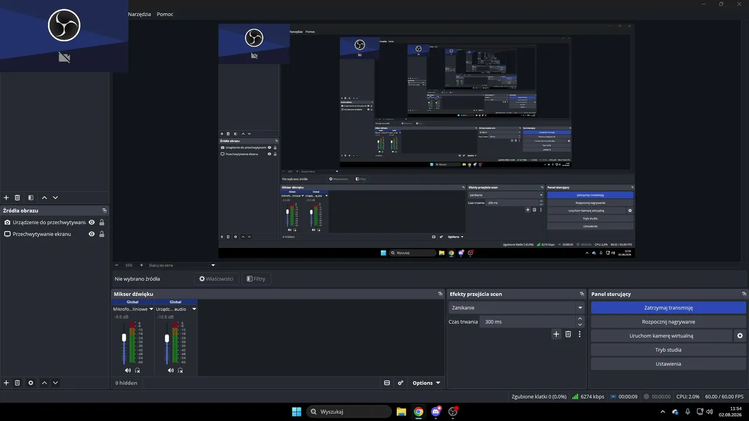The height and width of the screenshot is (421, 749).
Task: Open scene filters icon beside the scene trash
Action: pyautogui.click(x=31, y=198)
